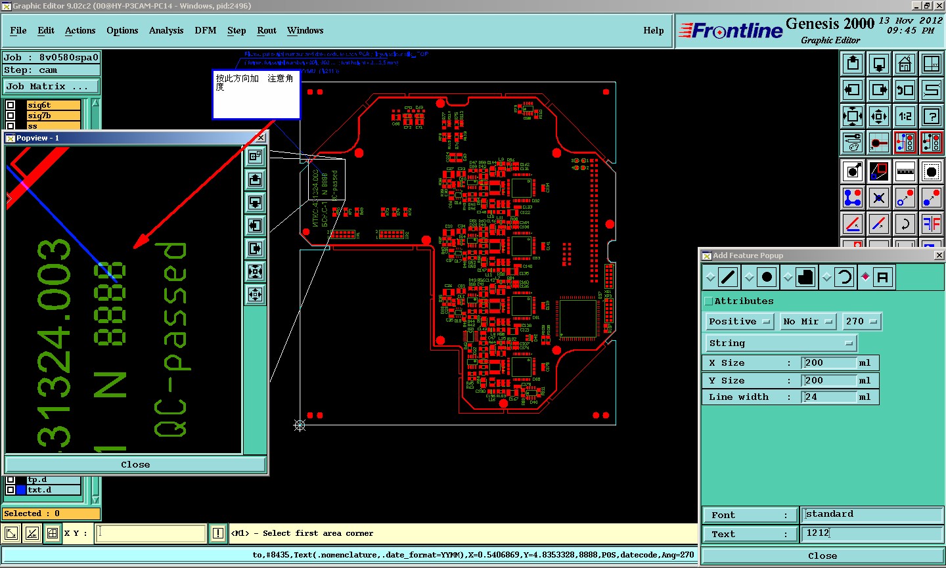Image resolution: width=946 pixels, height=568 pixels.
Task: Select the ruler measurement tool
Action: pos(905,171)
